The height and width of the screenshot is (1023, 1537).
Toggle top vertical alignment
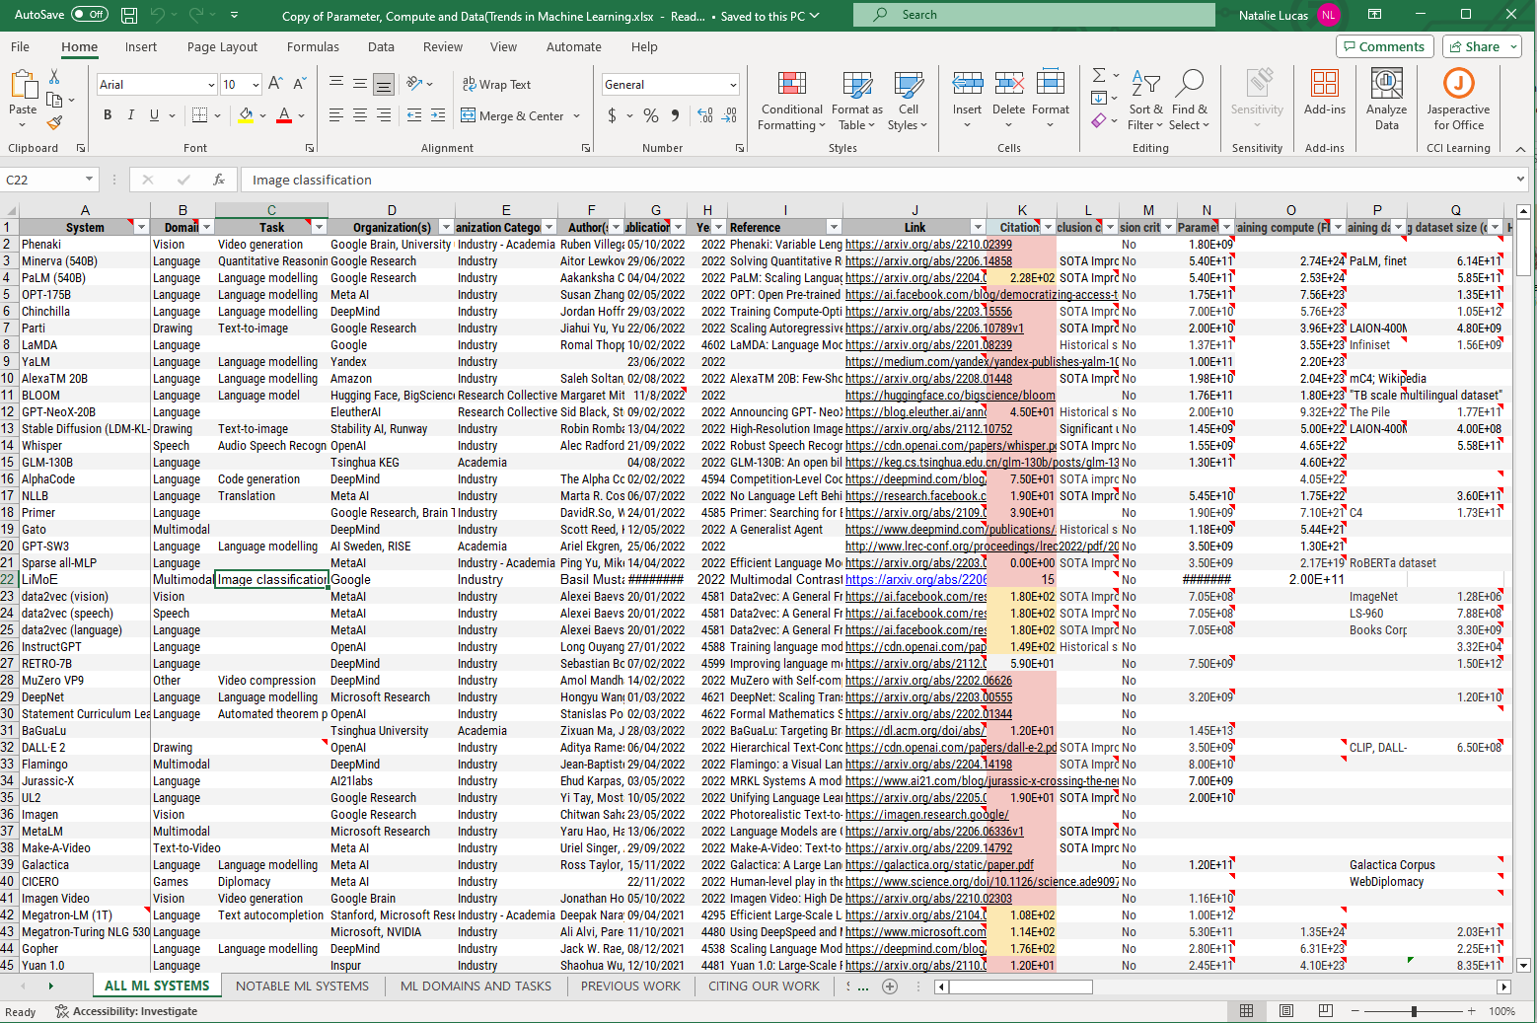pos(336,84)
